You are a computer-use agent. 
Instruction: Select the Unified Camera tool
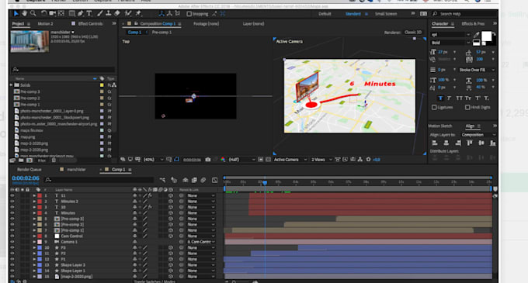point(52,13)
